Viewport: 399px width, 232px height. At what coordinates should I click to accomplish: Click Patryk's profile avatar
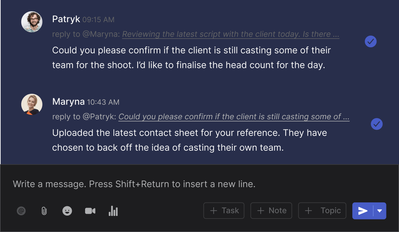pos(32,22)
